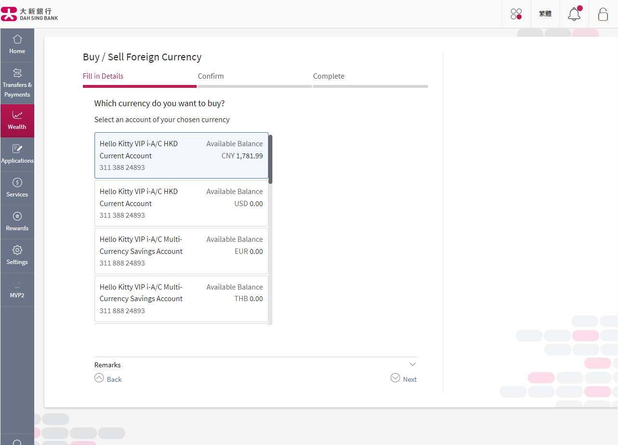Click the Back link text
Screen dimensions: 618x445
pos(114,379)
